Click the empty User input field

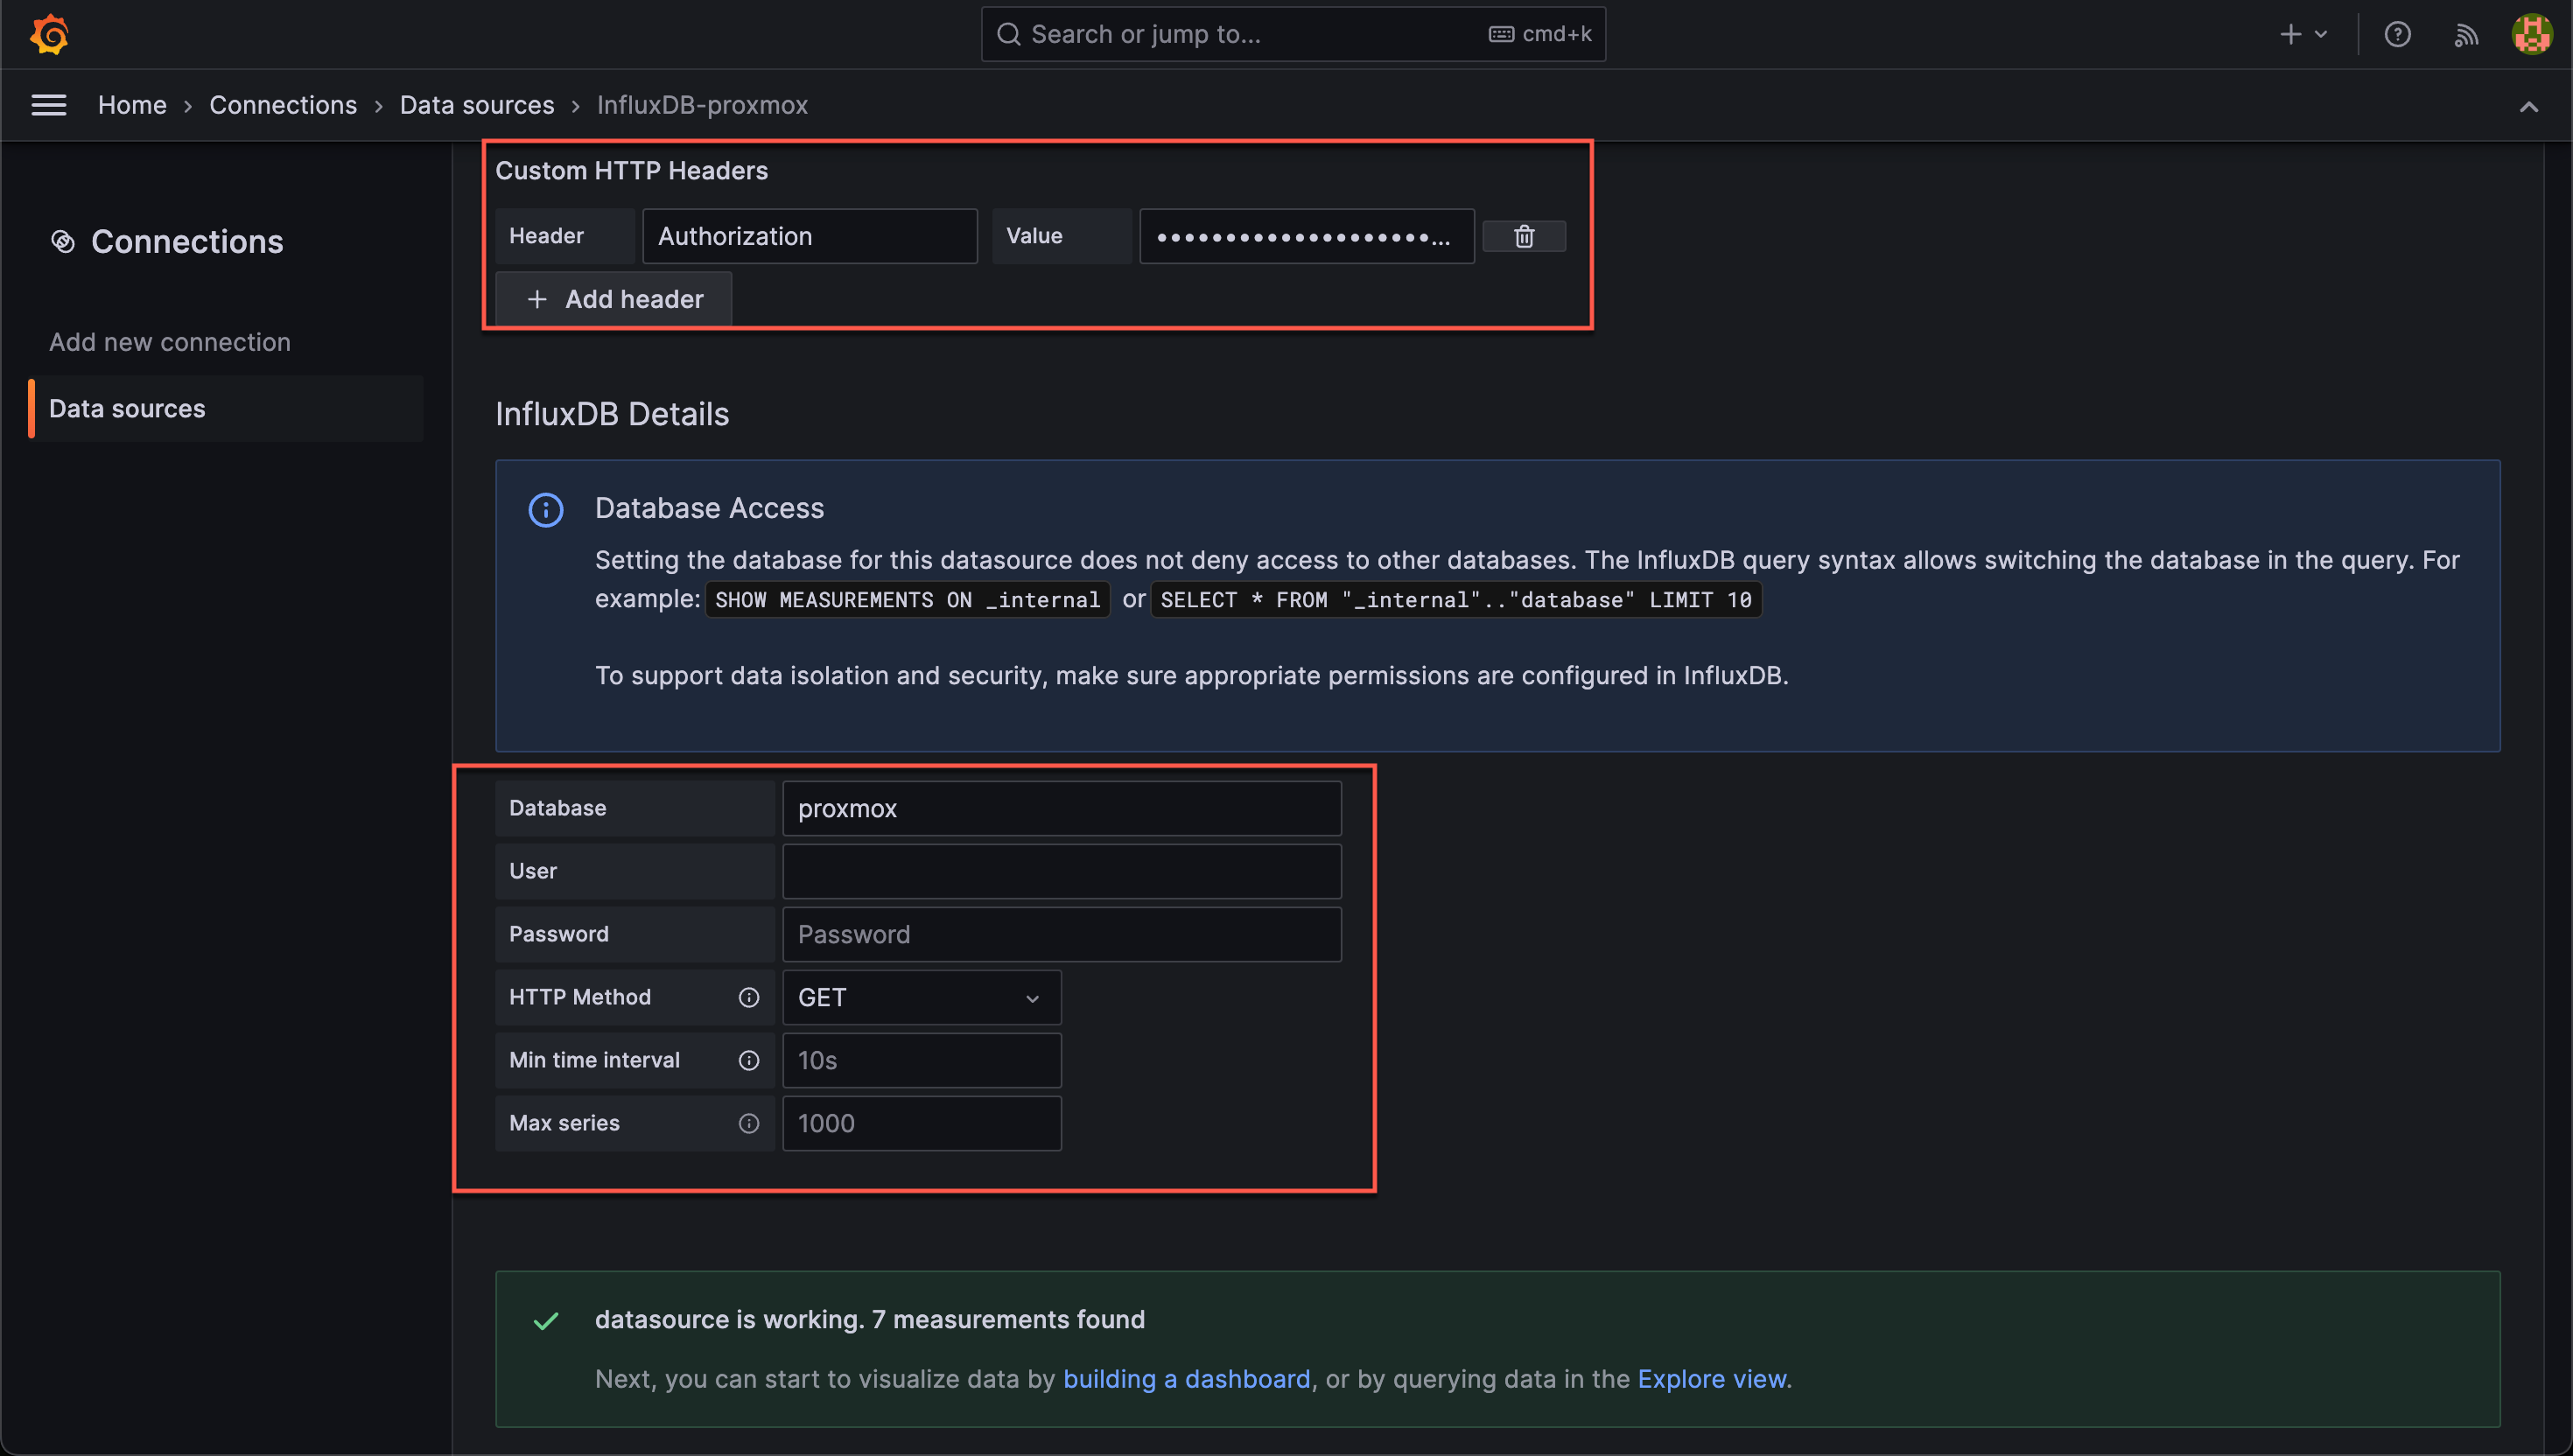tap(1061, 871)
